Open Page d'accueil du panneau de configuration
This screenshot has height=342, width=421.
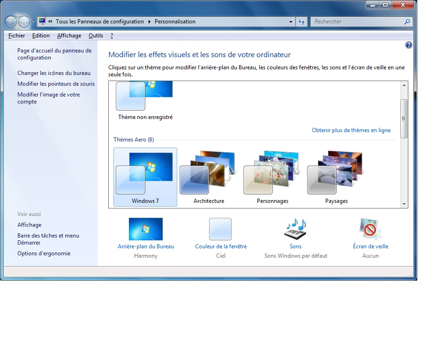pos(54,54)
